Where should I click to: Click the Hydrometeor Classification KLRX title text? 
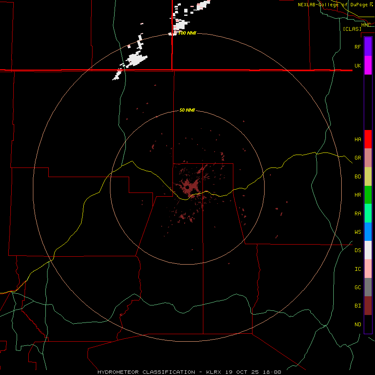coord(189,372)
